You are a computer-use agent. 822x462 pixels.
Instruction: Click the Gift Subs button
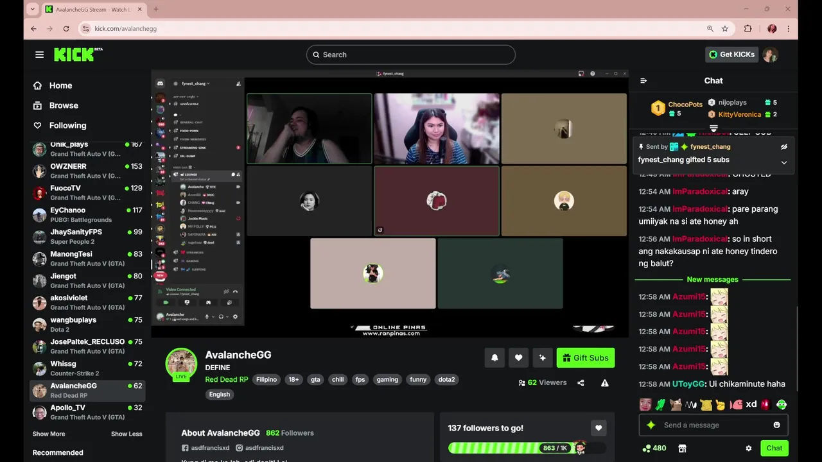[585, 358]
